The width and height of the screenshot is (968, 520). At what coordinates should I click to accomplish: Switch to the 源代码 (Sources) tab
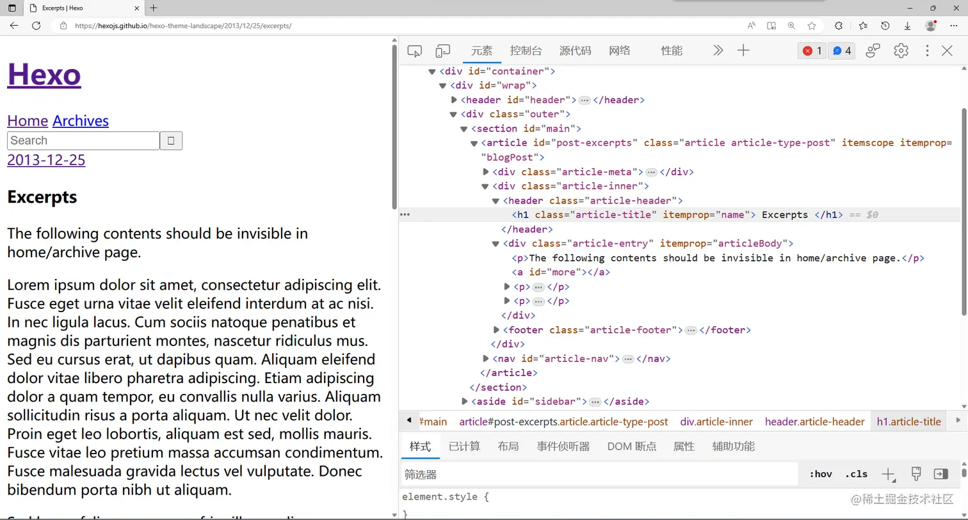pyautogui.click(x=575, y=51)
